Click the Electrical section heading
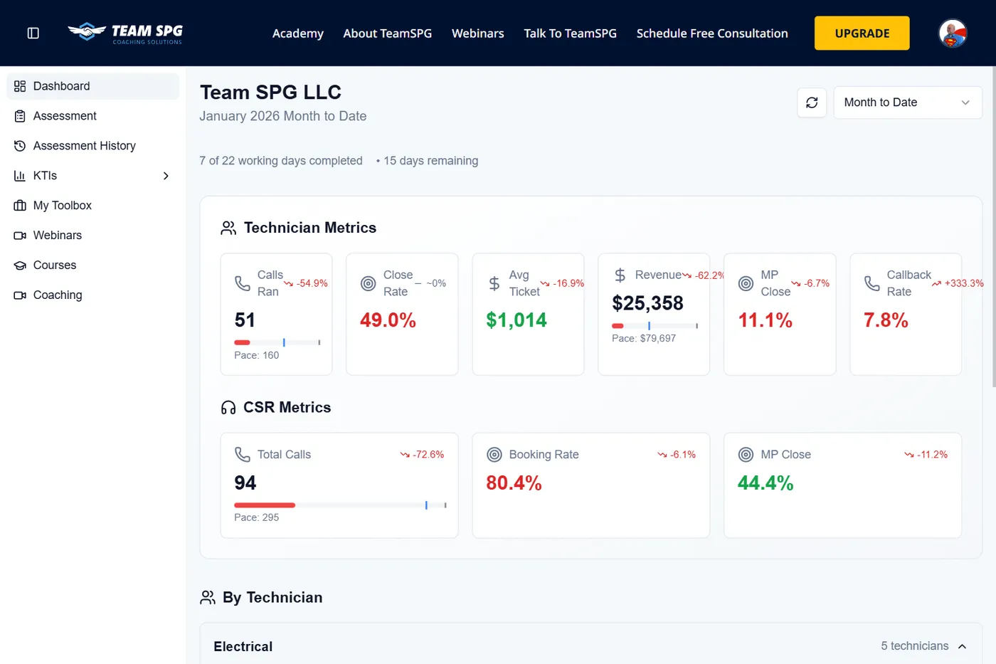Image resolution: width=996 pixels, height=664 pixels. [243, 647]
